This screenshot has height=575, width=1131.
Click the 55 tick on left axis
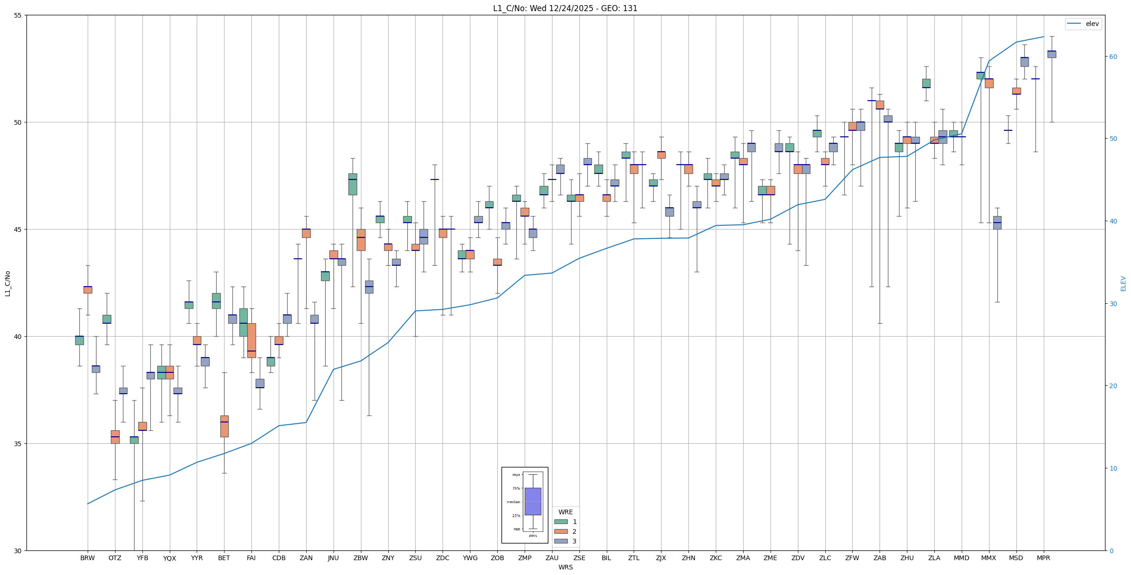(x=19, y=15)
